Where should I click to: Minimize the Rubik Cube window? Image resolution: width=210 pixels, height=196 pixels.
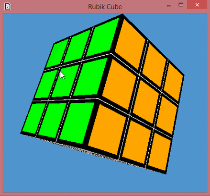169,6
